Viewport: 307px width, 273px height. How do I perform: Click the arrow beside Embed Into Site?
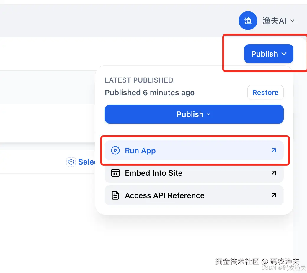point(274,173)
